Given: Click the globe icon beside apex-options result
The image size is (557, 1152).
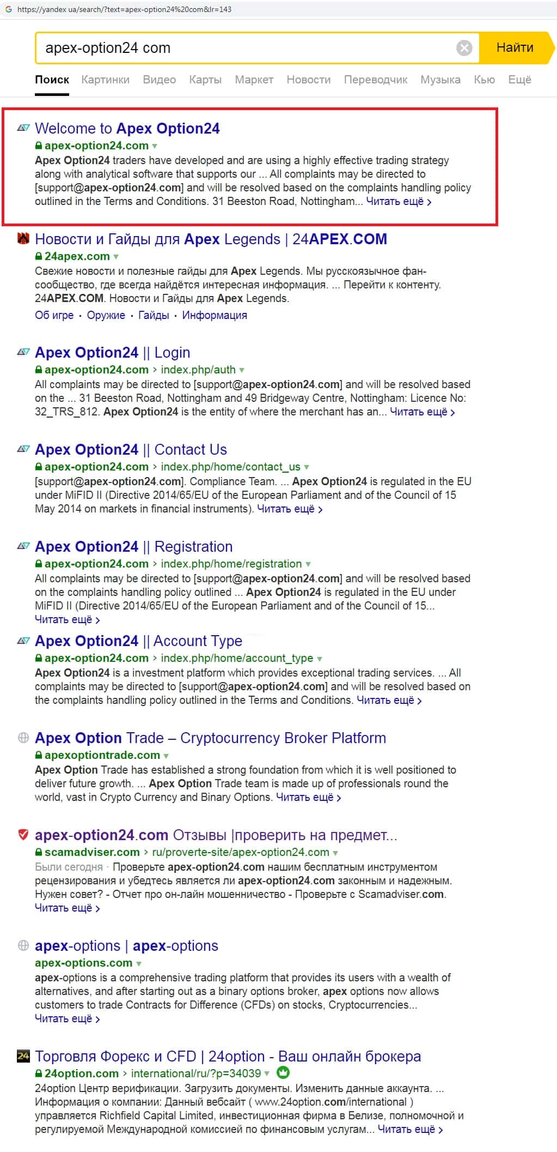Looking at the screenshot, I should [x=23, y=945].
